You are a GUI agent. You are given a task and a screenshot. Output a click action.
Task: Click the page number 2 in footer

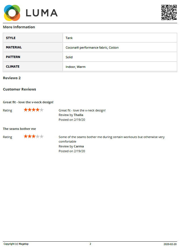pos(90,244)
